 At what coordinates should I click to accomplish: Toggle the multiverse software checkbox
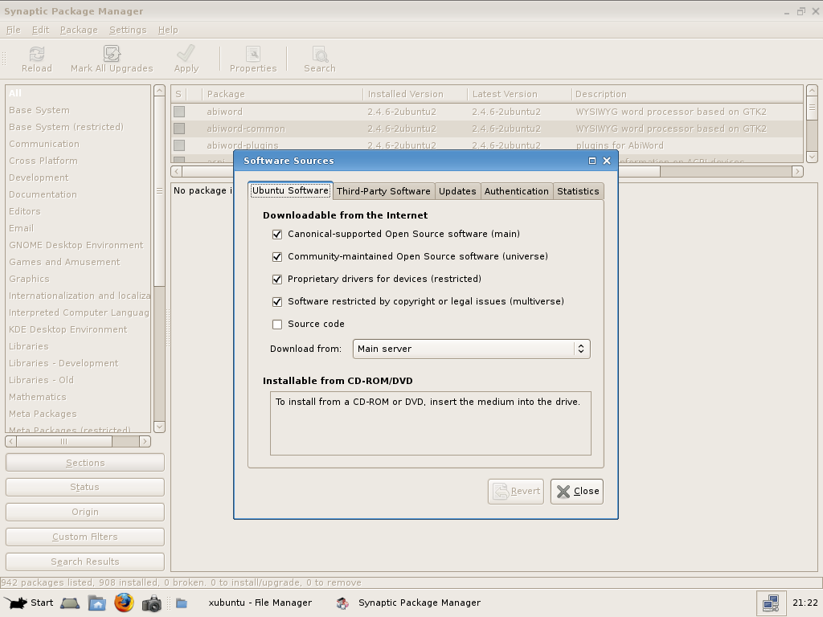[x=277, y=302]
